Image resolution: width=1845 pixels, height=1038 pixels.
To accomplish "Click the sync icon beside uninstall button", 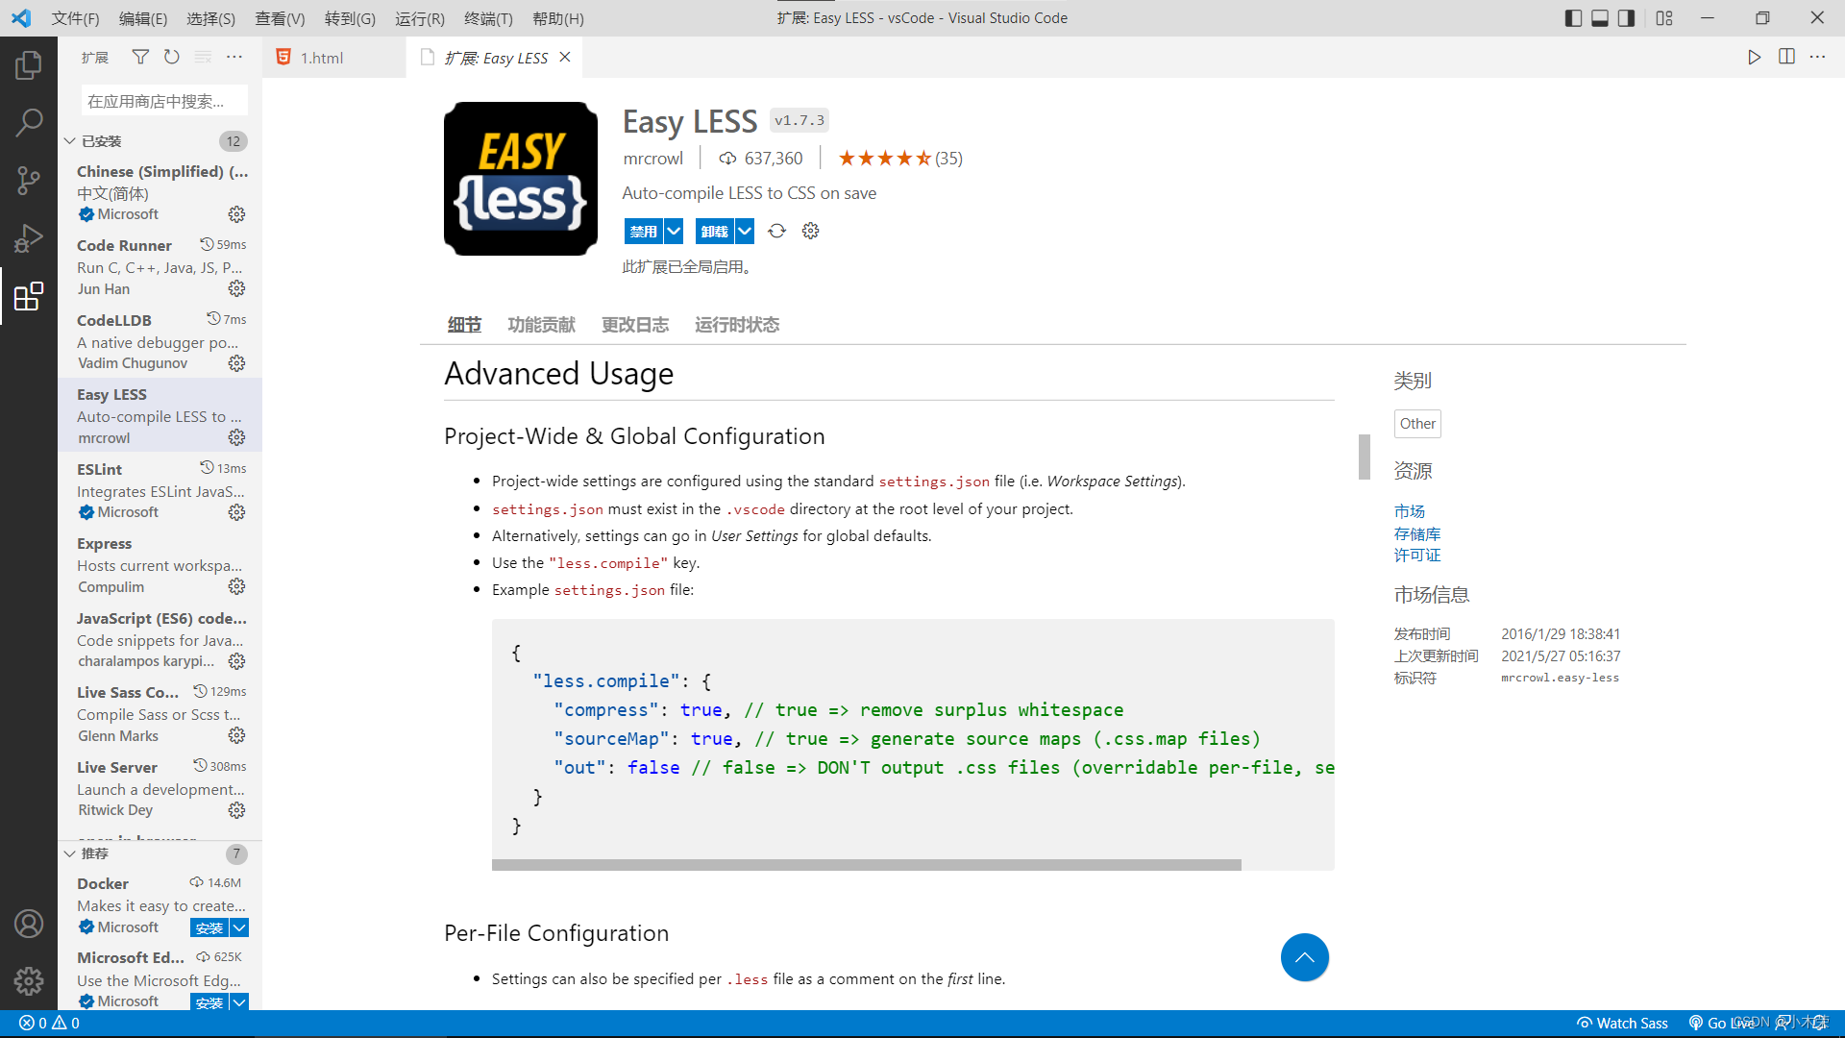I will coord(776,231).
